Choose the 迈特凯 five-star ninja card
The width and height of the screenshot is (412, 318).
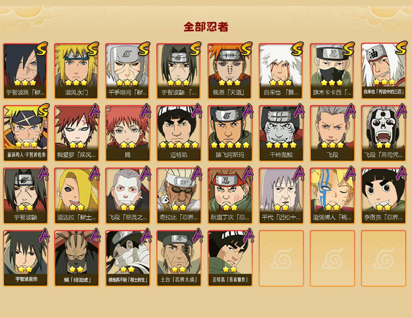[179, 133]
